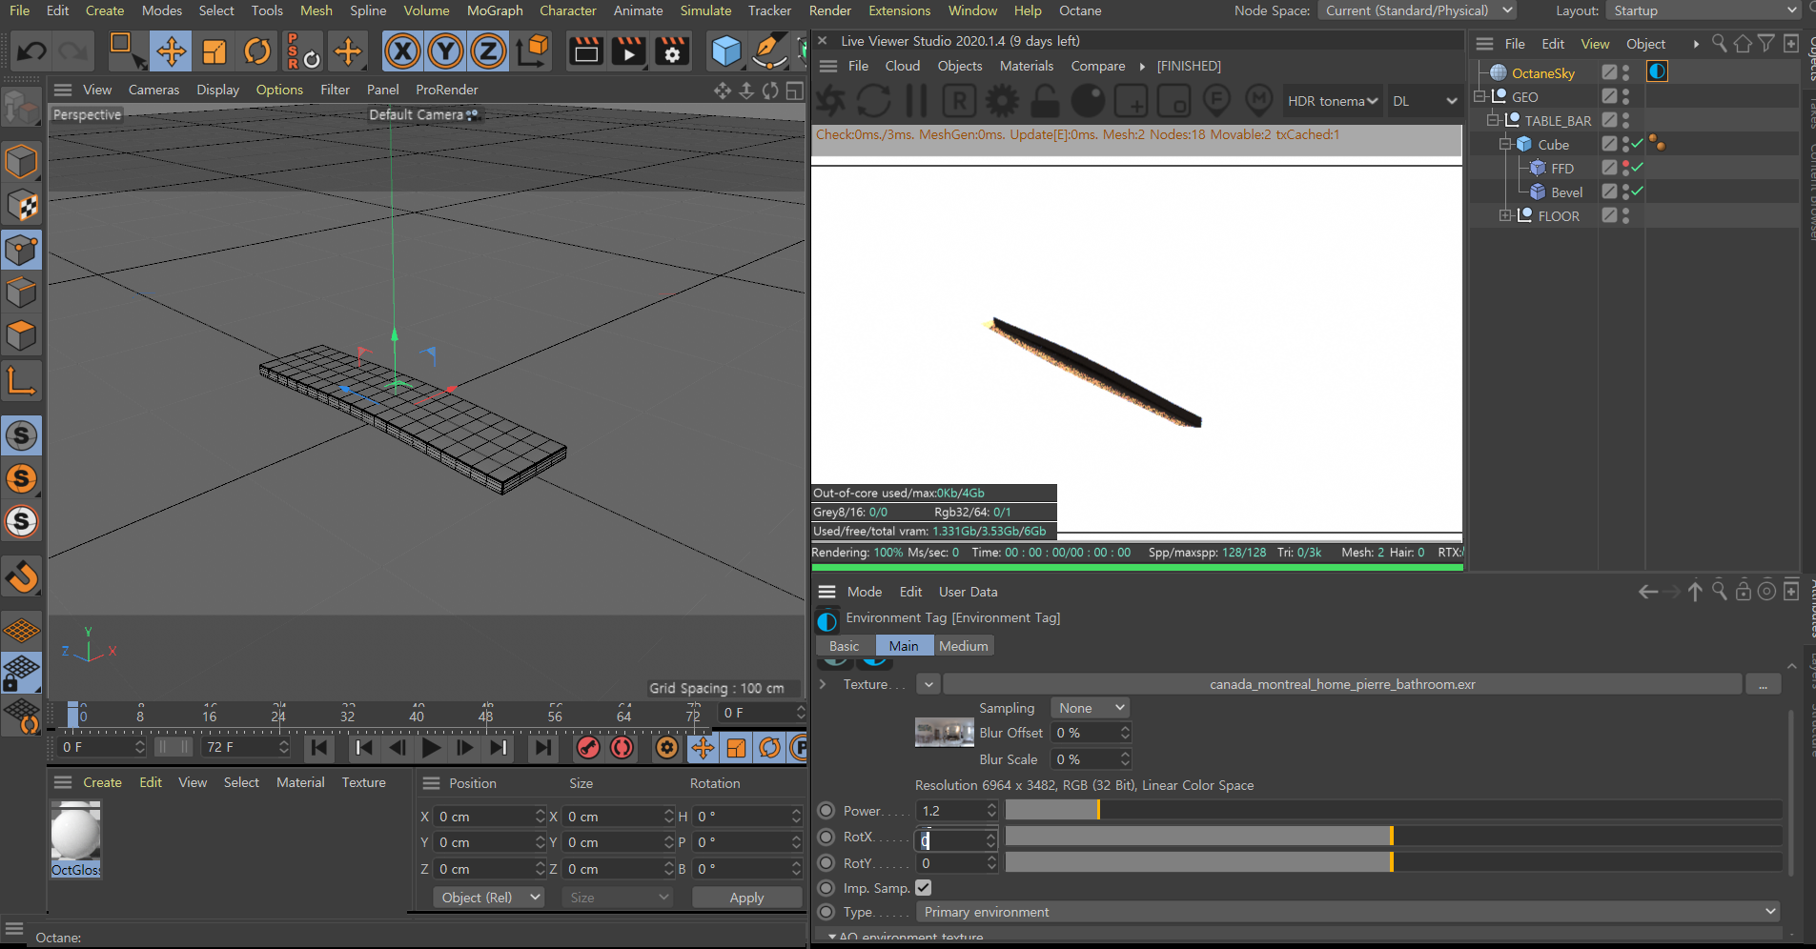1816x949 pixels.
Task: Toggle FFD deformer enabled checkmark
Action: (x=1638, y=168)
